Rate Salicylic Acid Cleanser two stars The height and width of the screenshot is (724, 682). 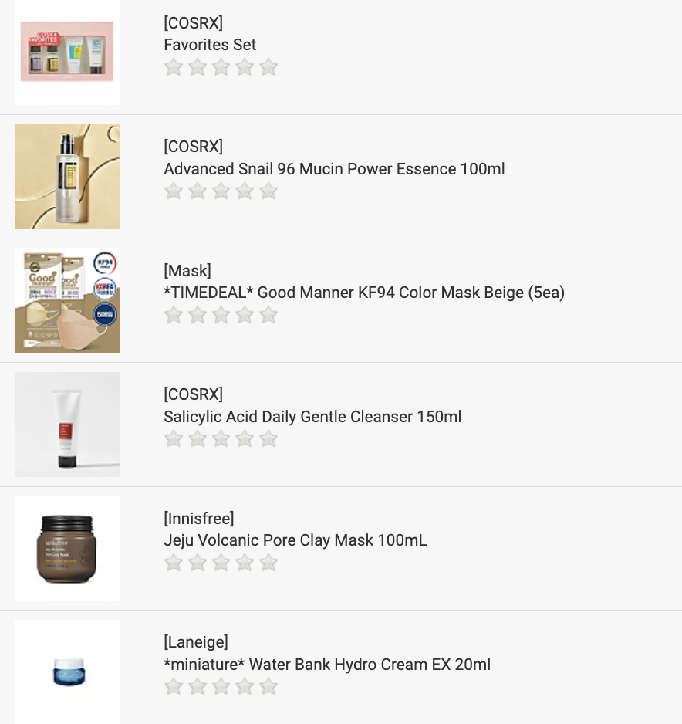(x=198, y=439)
